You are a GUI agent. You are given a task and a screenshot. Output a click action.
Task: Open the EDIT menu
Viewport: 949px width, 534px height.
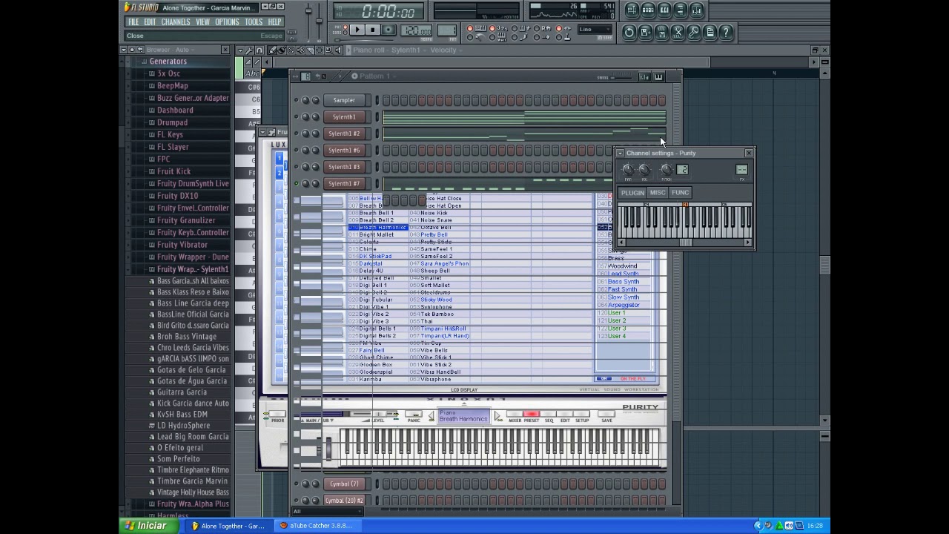pos(150,22)
